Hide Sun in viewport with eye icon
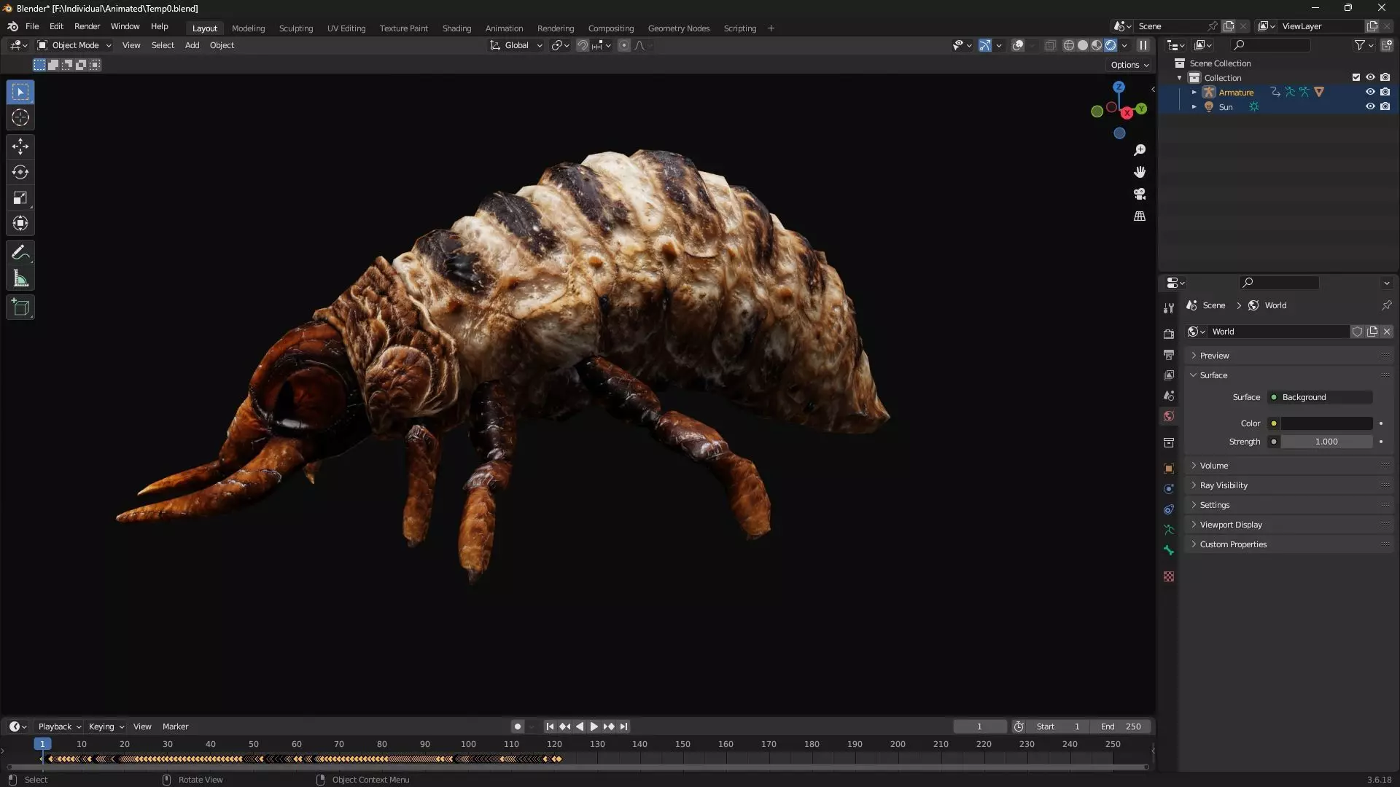The image size is (1400, 787). tap(1370, 106)
